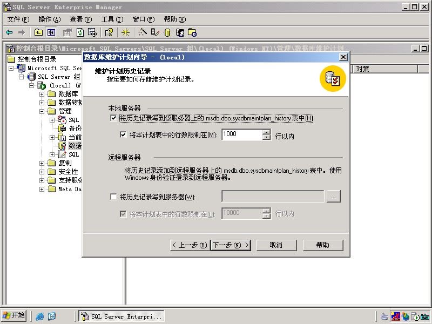Open the 操作(A) menu
Viewport: 432px width, 324px height.
pos(50,19)
